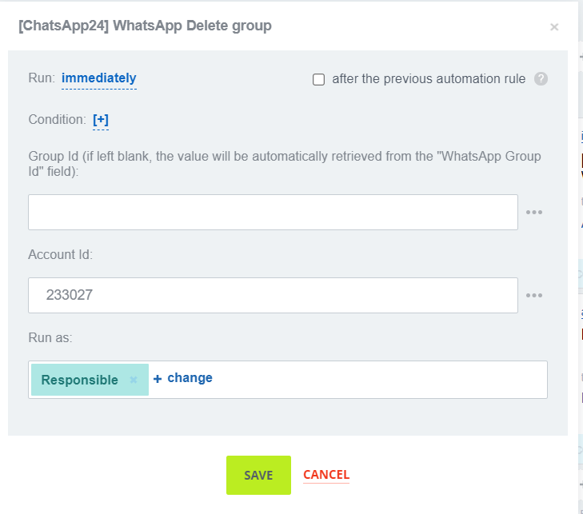Screen dimensions: 583x514
Task: Click the dialog title 'WhatsApp Delete group'
Action: click(145, 26)
